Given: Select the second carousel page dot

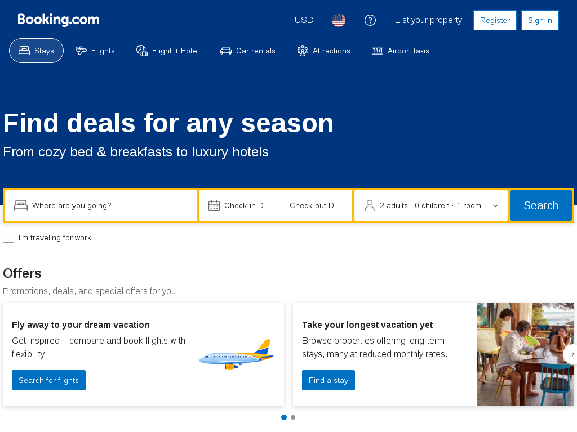Looking at the screenshot, I should tap(293, 417).
